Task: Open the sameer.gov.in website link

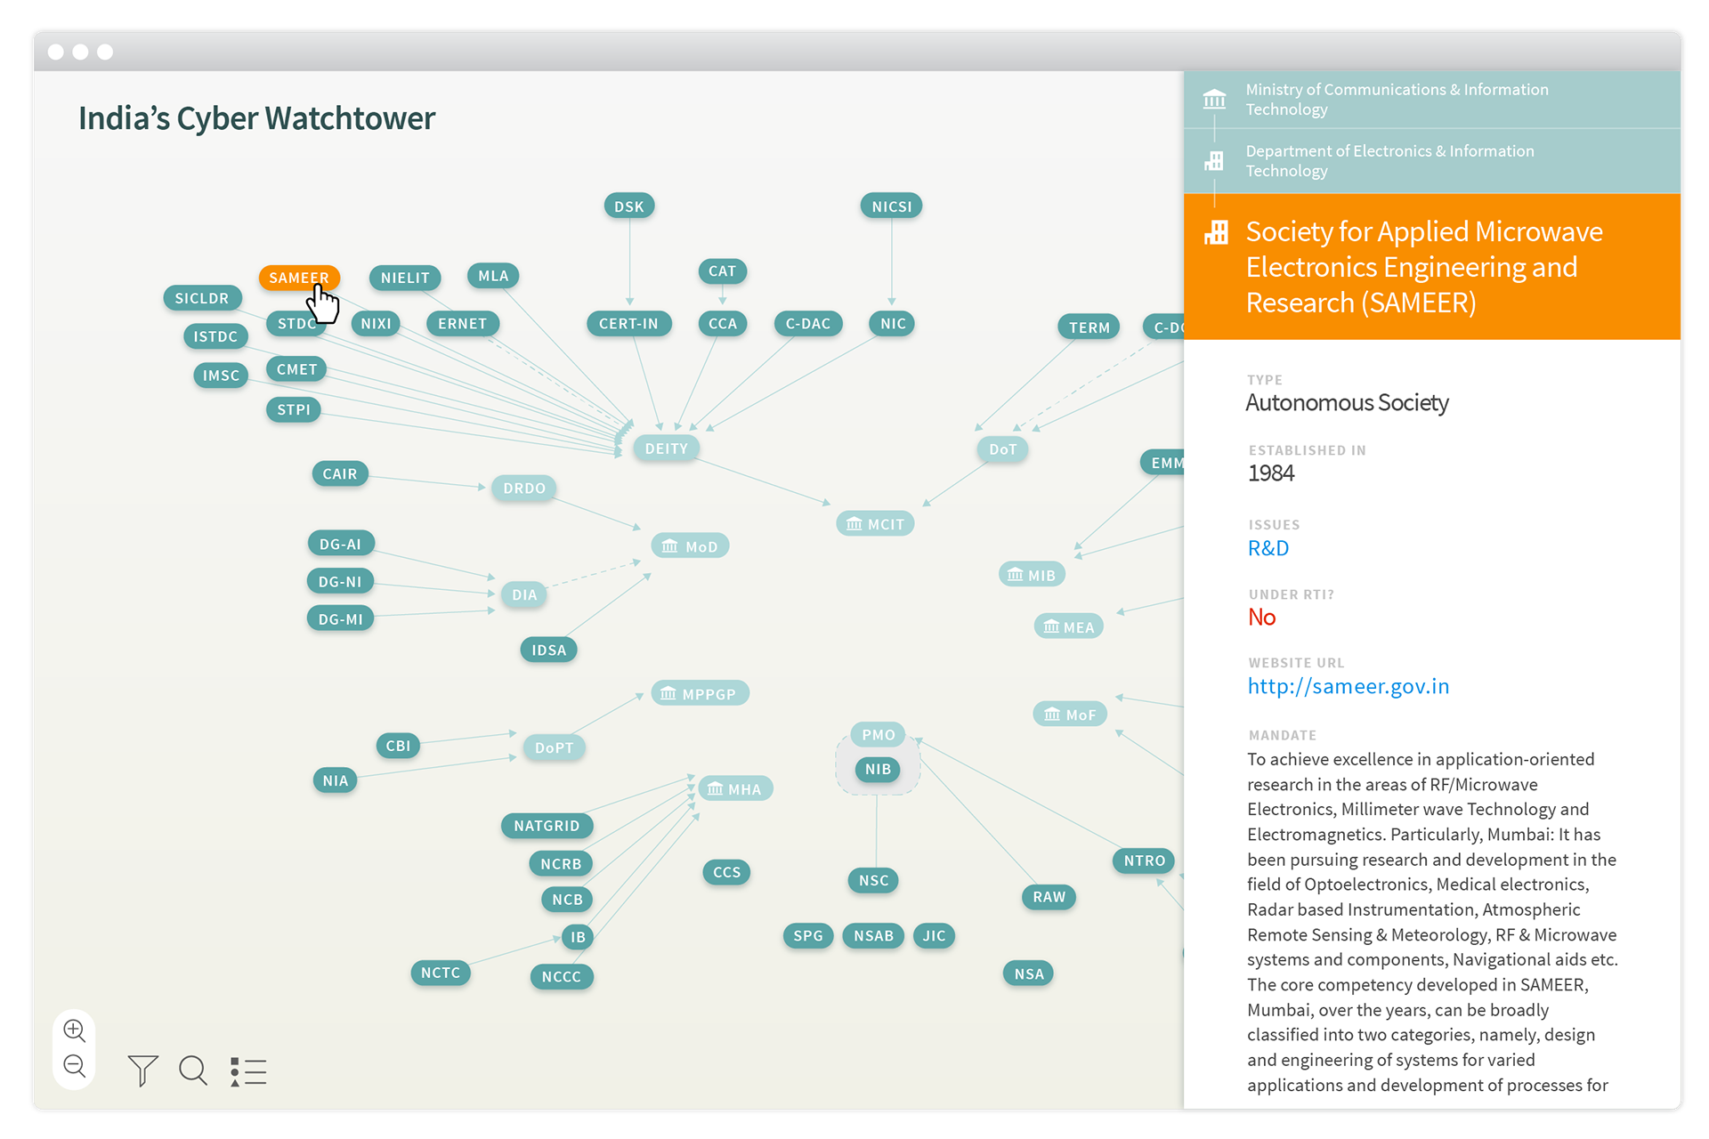Action: (1348, 686)
